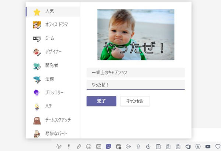Select the 悲惨なパート sticker category
The image size is (221, 151).
point(53,134)
